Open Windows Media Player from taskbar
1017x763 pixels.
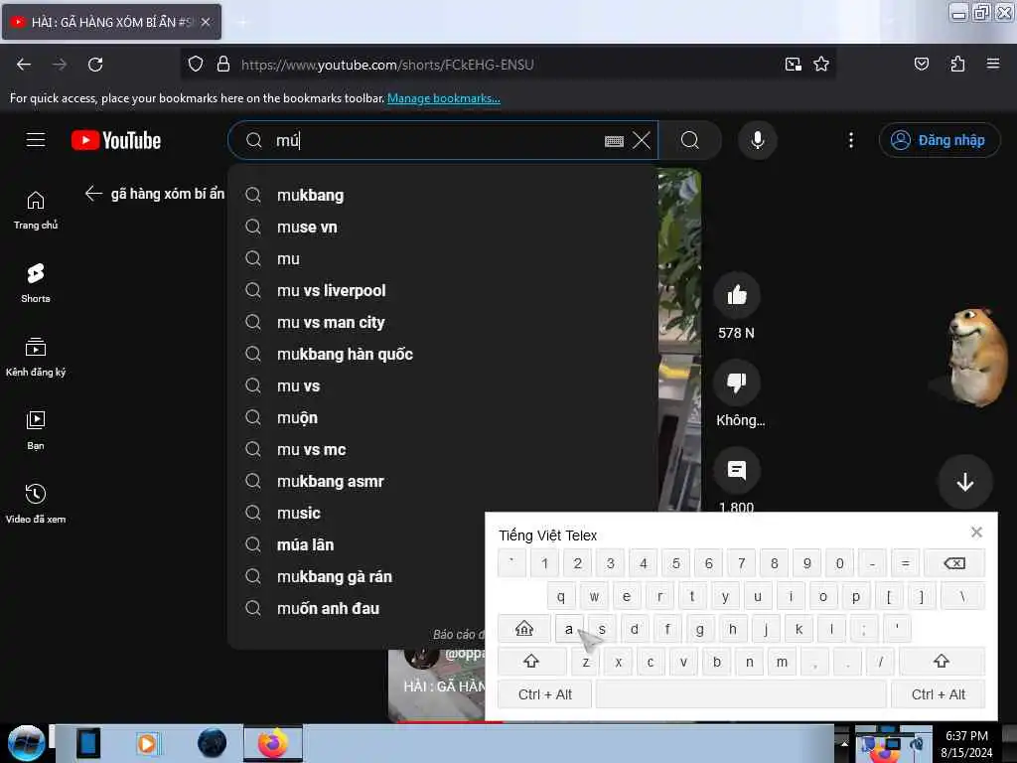(147, 743)
